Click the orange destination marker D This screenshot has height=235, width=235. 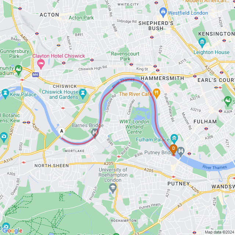pos(174,149)
